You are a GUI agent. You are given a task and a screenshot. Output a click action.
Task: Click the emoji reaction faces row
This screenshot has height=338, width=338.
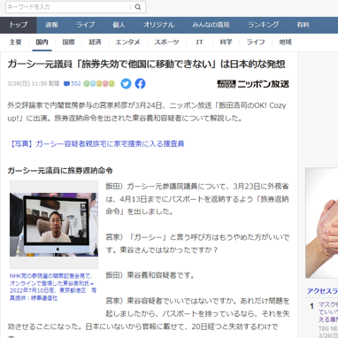[99, 84]
